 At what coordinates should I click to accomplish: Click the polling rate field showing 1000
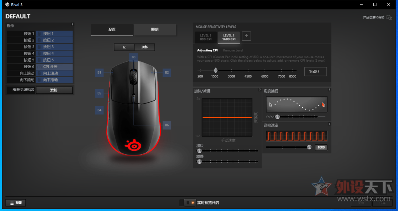click(x=321, y=147)
